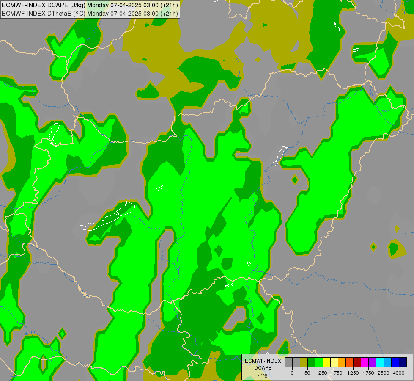Select the purple legend swatch
This screenshot has height=381, width=414.
click(x=372, y=362)
